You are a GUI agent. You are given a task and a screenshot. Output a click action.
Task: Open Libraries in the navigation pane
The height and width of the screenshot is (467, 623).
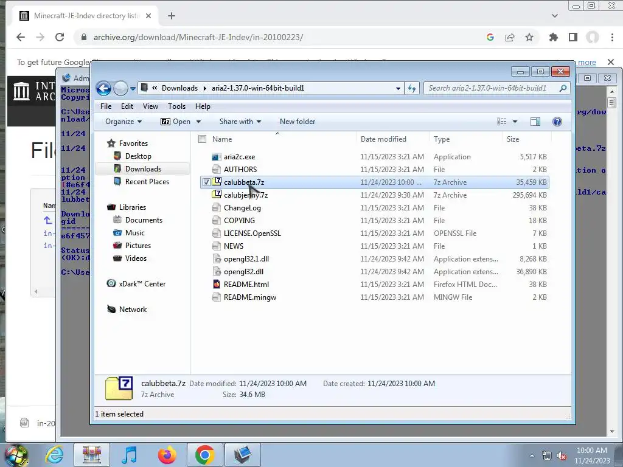coord(132,207)
